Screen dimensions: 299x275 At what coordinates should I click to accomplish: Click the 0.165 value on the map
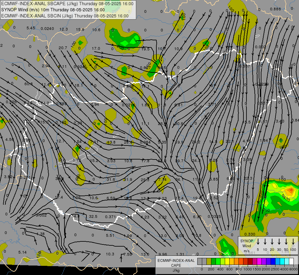click(x=61, y=122)
